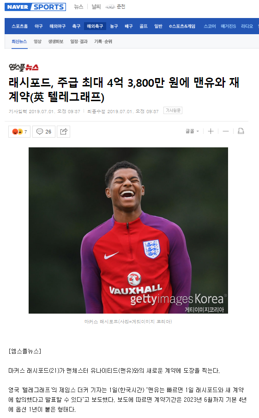Viewport: 259px width, 418px height.
Task: Click the 엠스플뉴스 publisher logo
Action: [x=24, y=67]
